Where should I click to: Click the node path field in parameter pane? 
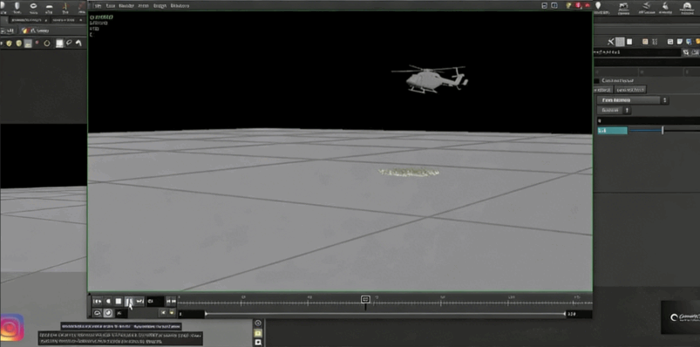tap(637, 52)
